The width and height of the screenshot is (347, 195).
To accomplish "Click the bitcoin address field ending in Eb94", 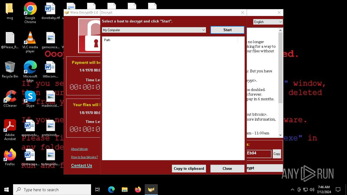I will tap(259, 154).
